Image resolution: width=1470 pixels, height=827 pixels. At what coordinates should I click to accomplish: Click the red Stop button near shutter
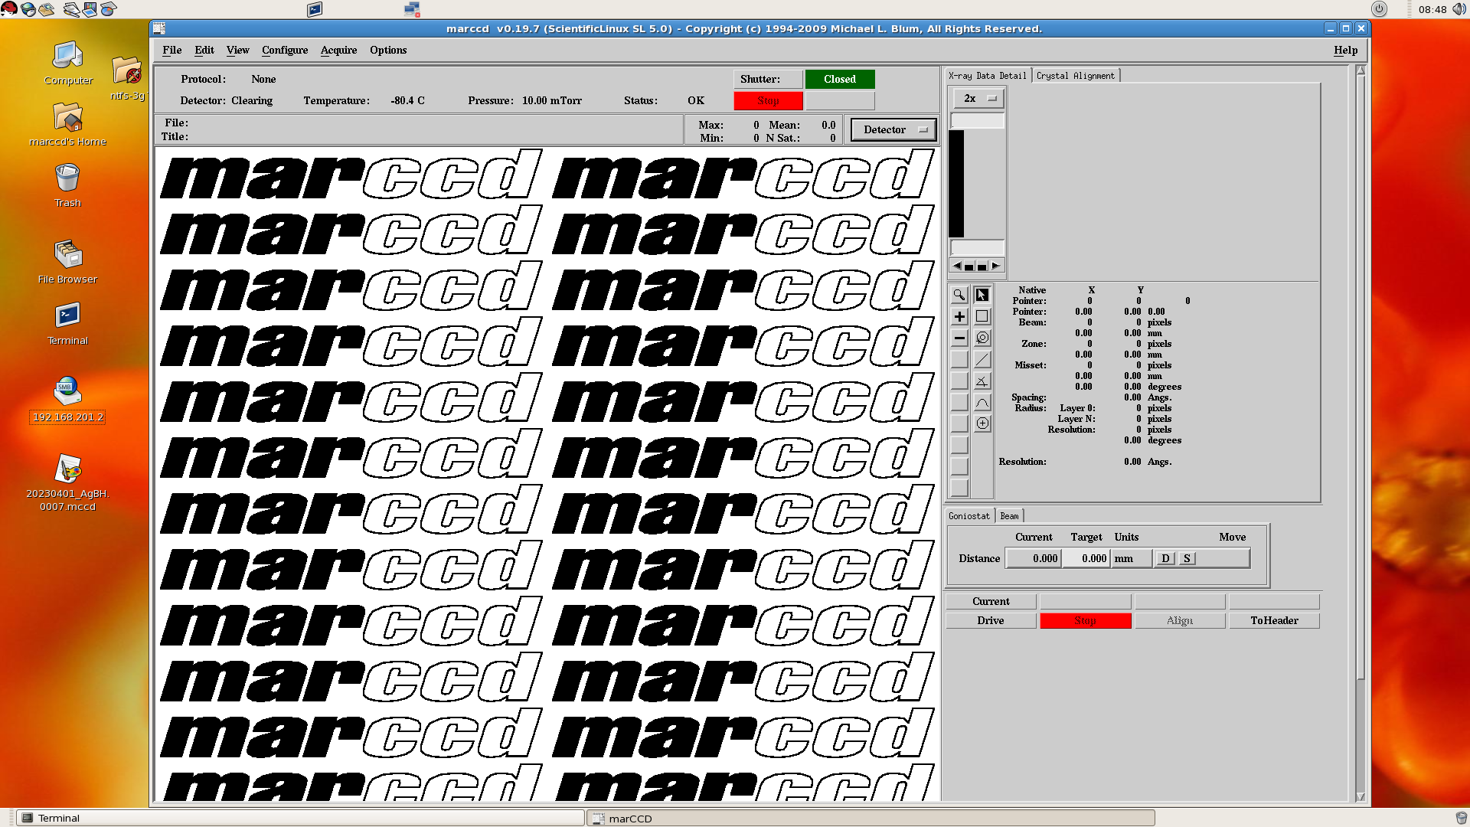point(769,100)
